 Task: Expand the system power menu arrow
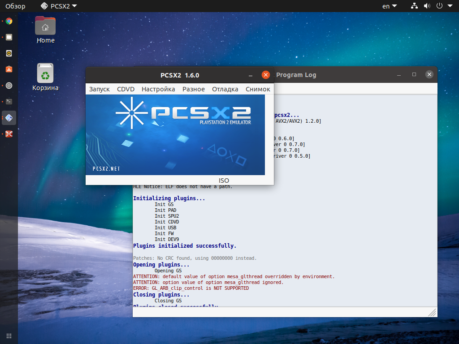click(450, 6)
